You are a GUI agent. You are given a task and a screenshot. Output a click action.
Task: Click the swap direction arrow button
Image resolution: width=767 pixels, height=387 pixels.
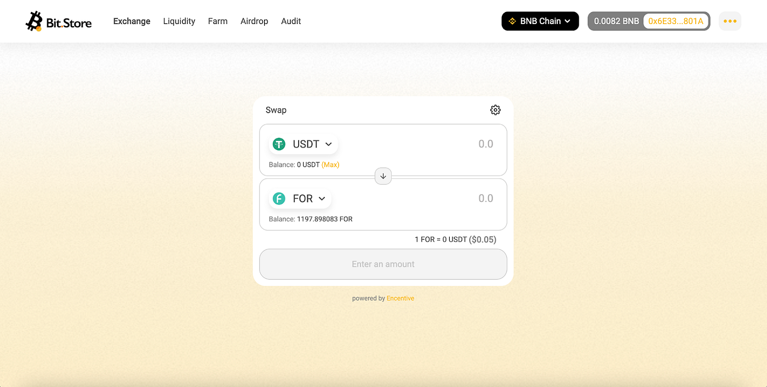(383, 176)
